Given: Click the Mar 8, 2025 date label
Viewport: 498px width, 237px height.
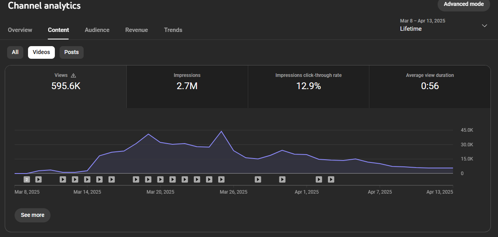Looking at the screenshot, I should tap(27, 192).
